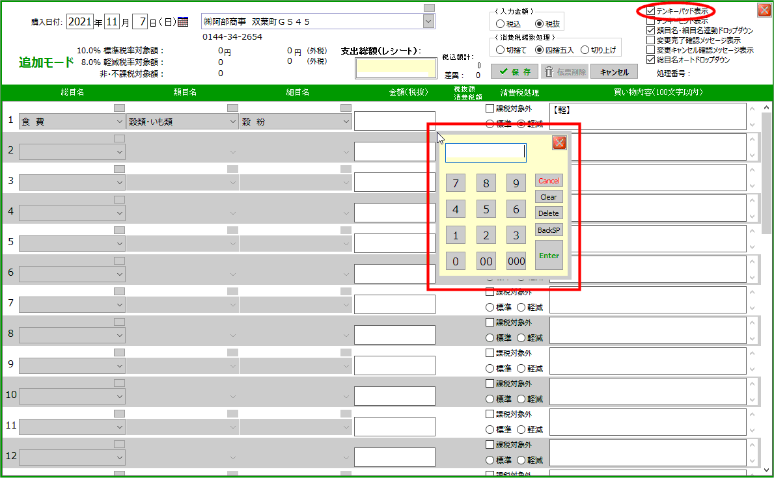Click the small gray button above the store dropdown
The image size is (774, 478).
[x=428, y=8]
